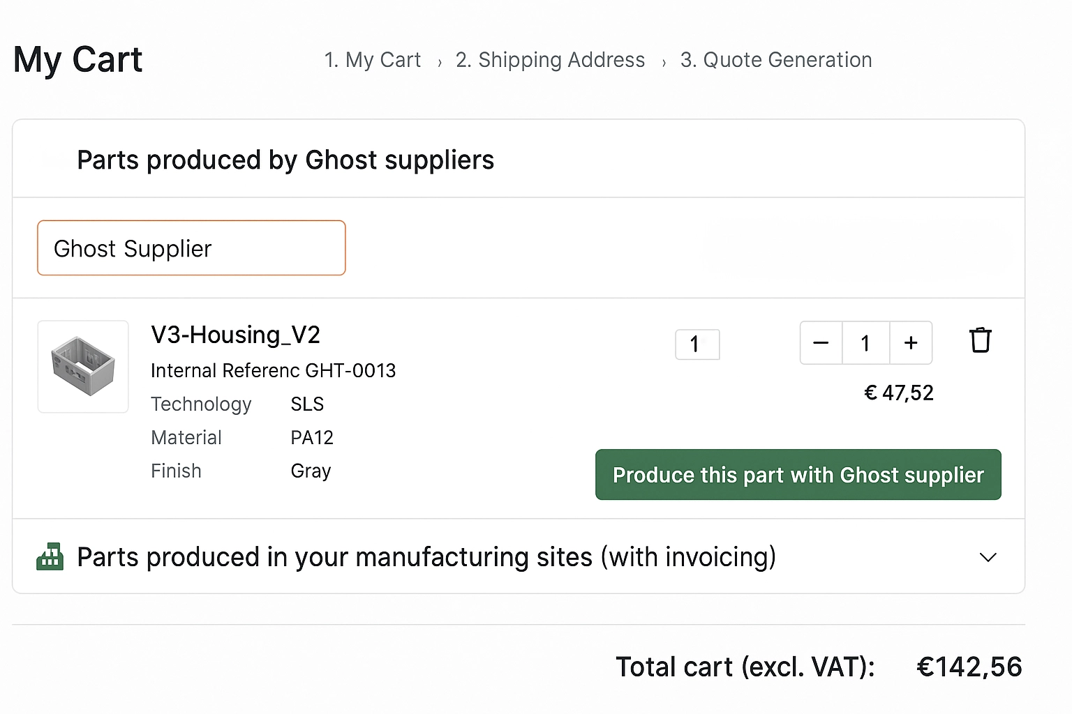Click the PA12 material value
This screenshot has height=714, width=1072.
coord(312,438)
